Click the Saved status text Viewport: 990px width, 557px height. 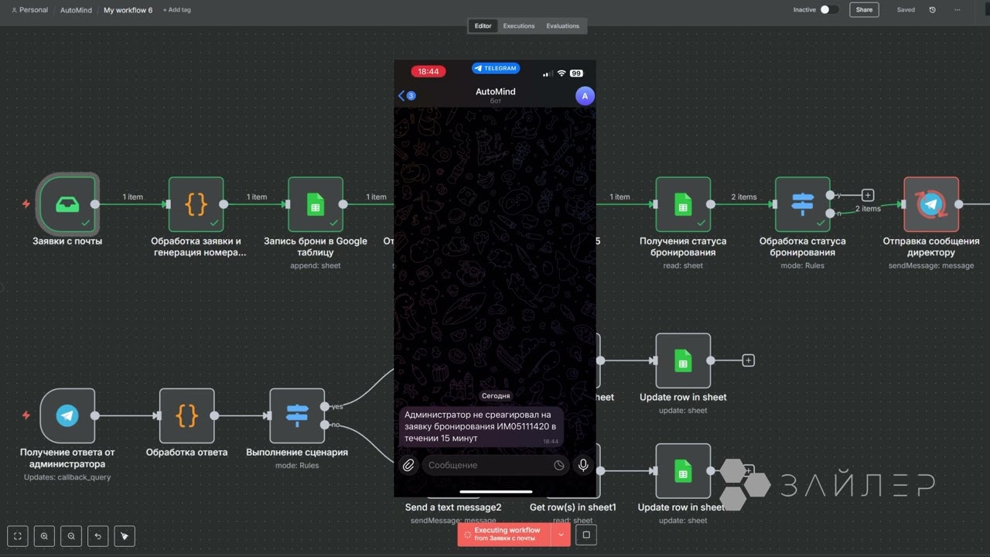click(x=906, y=10)
